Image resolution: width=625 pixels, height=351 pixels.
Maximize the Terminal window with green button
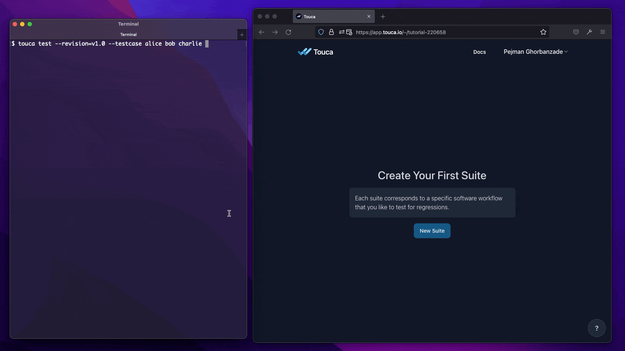(30, 24)
